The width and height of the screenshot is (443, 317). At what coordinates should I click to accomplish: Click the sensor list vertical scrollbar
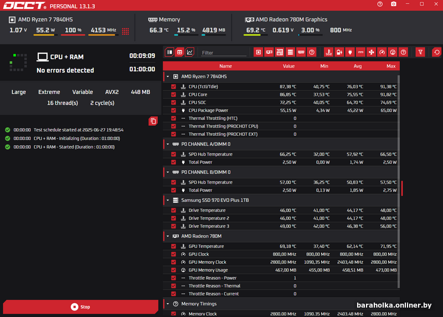pyautogui.click(x=399, y=181)
